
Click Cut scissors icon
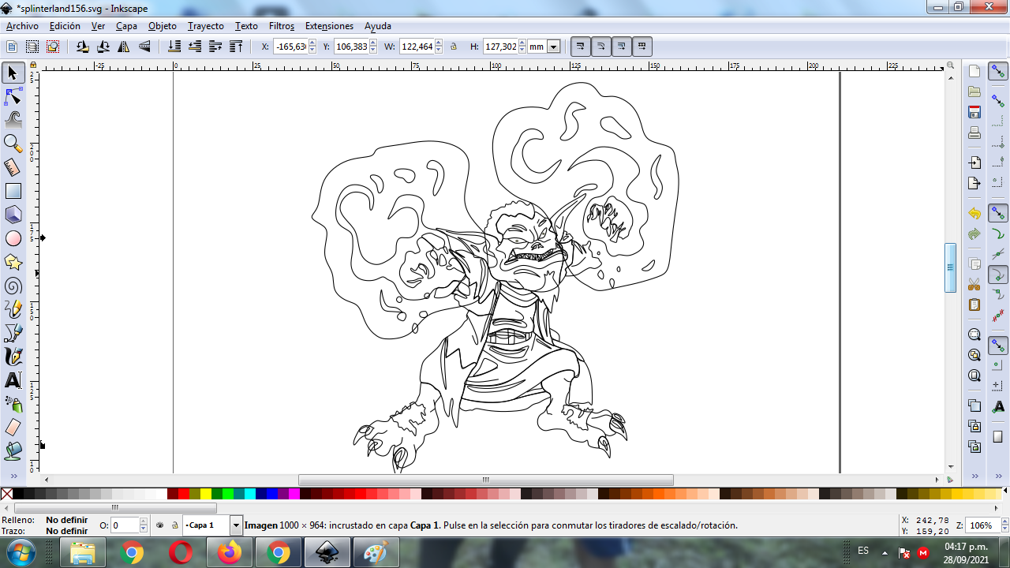pos(974,284)
